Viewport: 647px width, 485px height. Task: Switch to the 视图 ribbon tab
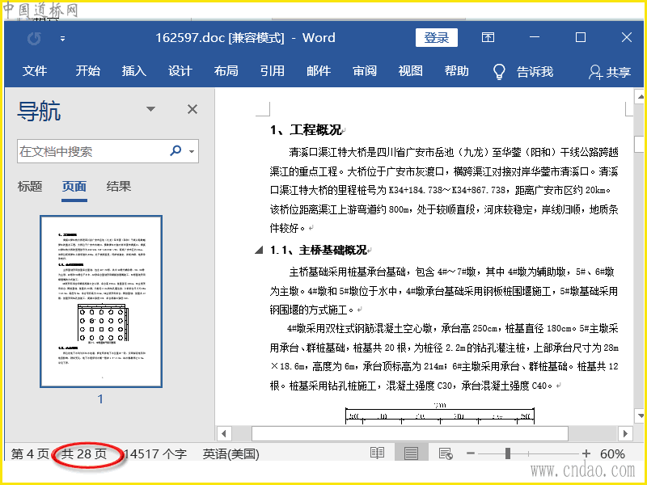411,71
